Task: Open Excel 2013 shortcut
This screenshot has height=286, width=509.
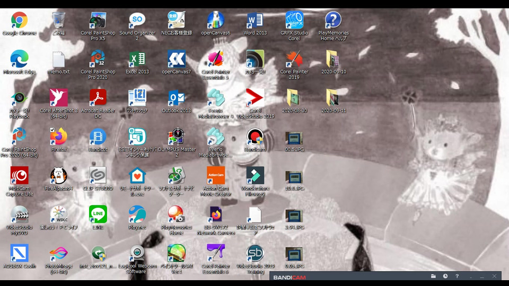Action: tap(137, 59)
